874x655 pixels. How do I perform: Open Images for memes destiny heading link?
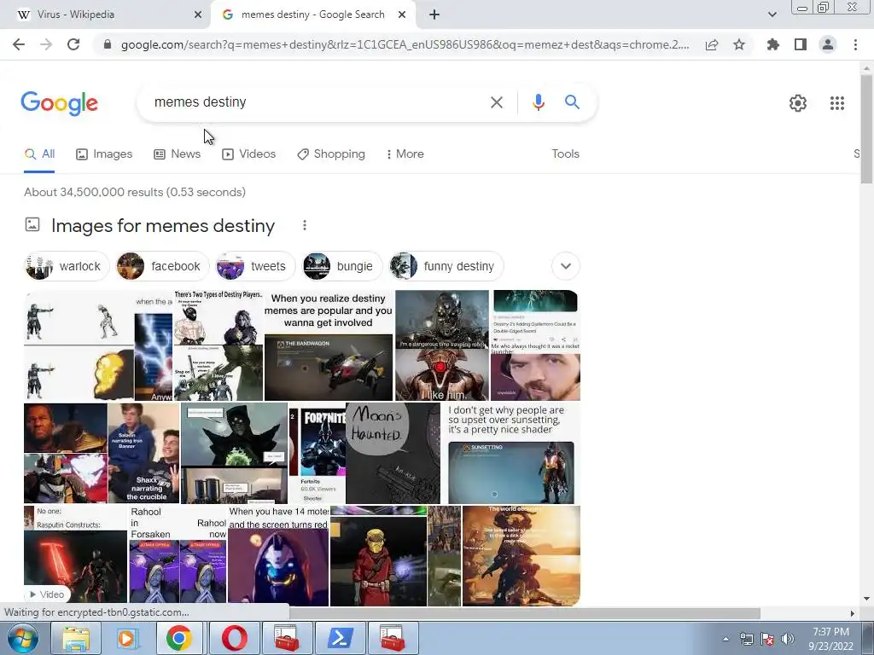[163, 226]
